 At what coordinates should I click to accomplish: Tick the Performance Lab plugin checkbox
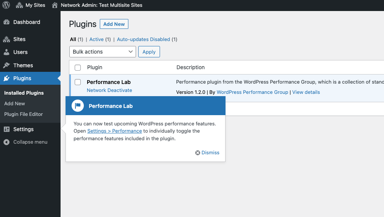coord(78,82)
